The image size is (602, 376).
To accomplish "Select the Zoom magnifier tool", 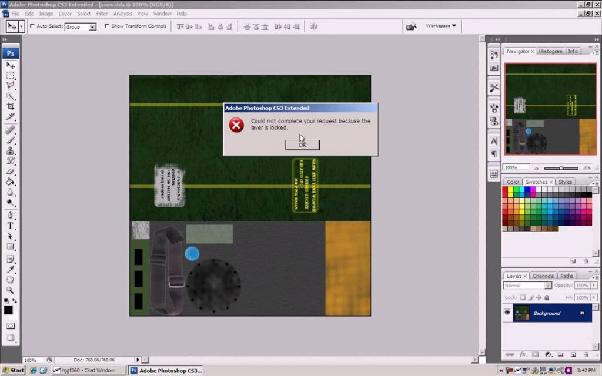I will (x=11, y=290).
